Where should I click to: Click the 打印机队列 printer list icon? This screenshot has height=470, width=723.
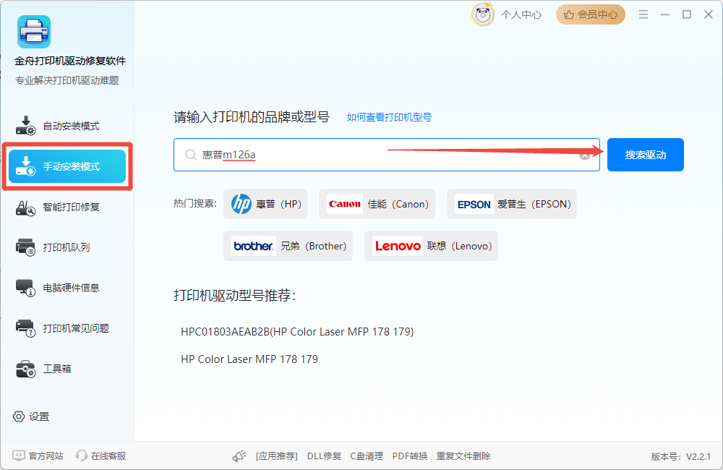click(25, 247)
